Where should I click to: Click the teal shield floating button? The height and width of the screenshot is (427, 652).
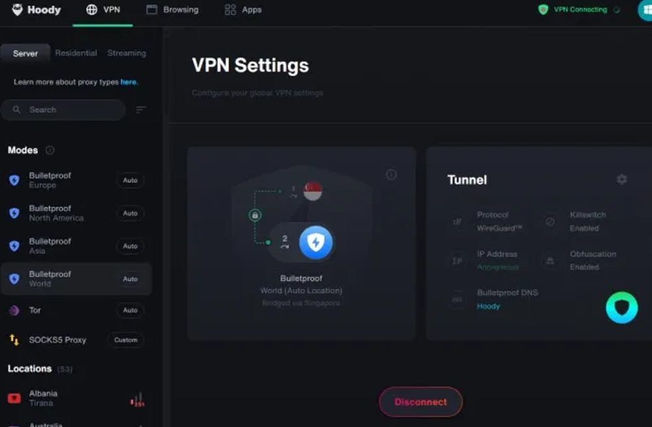(x=621, y=307)
